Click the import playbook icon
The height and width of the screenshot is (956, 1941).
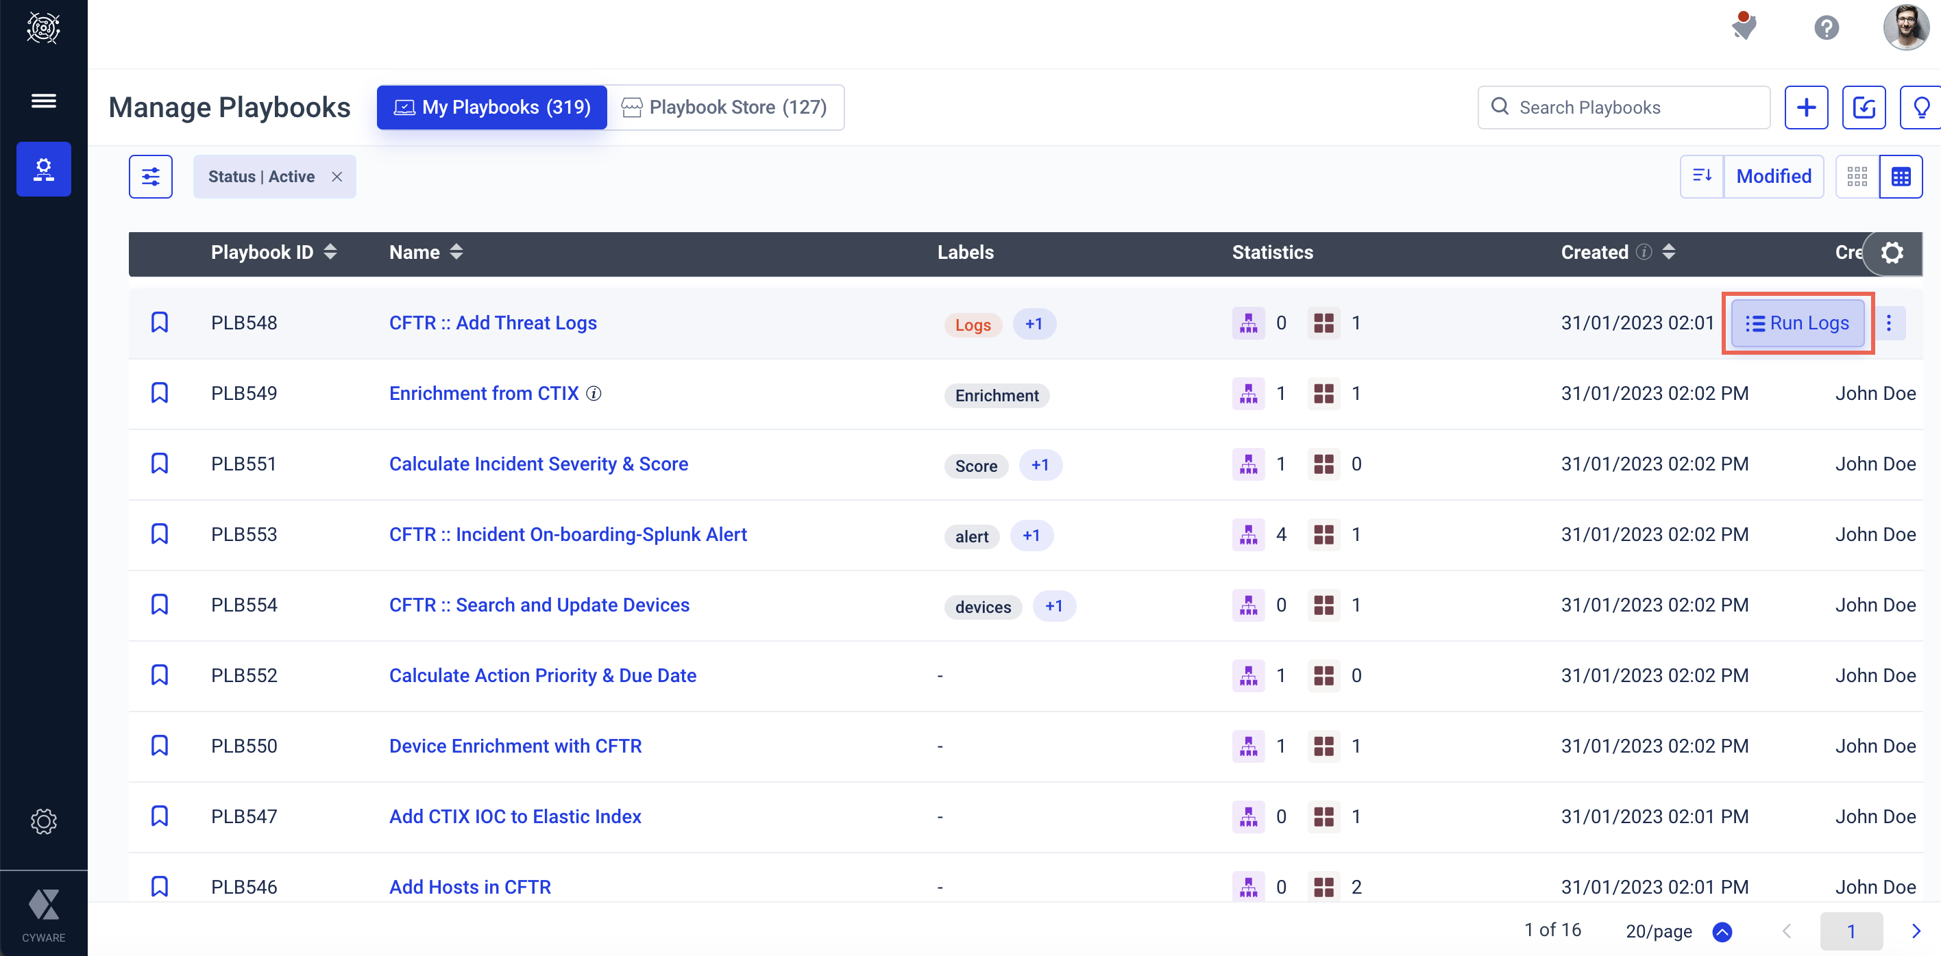1864,108
